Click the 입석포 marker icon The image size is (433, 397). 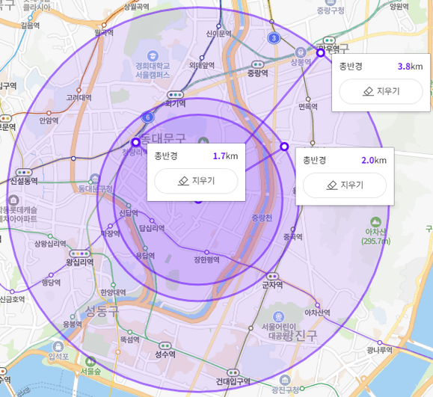pos(58,346)
